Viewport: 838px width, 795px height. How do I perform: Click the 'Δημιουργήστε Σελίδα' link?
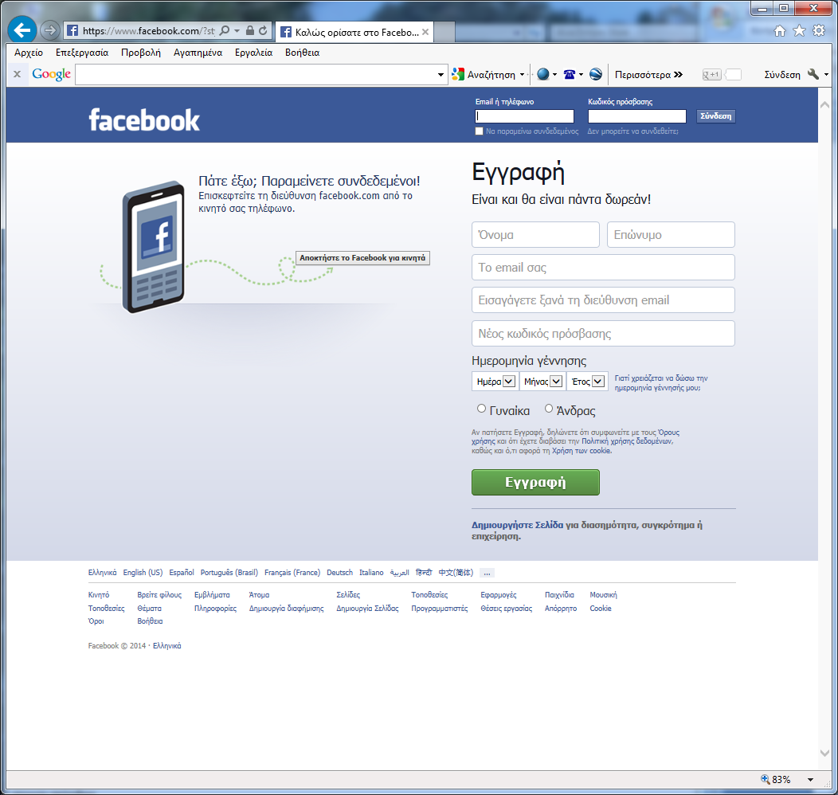click(517, 525)
